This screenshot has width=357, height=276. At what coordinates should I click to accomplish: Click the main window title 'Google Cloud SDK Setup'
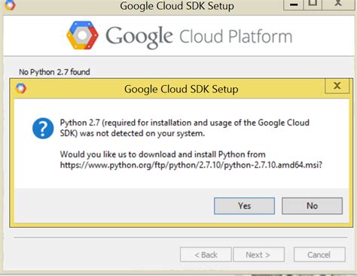177,6
